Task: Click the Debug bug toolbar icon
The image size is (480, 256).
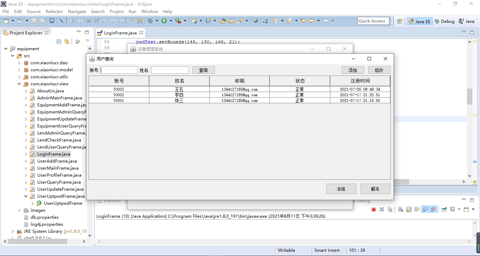Action: pos(150,21)
